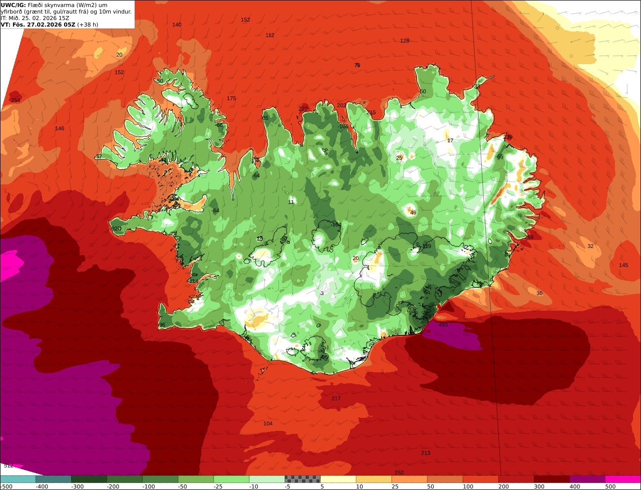Click the '-10' legend scale label
Viewport: 641px width, 490px height.
tap(255, 486)
